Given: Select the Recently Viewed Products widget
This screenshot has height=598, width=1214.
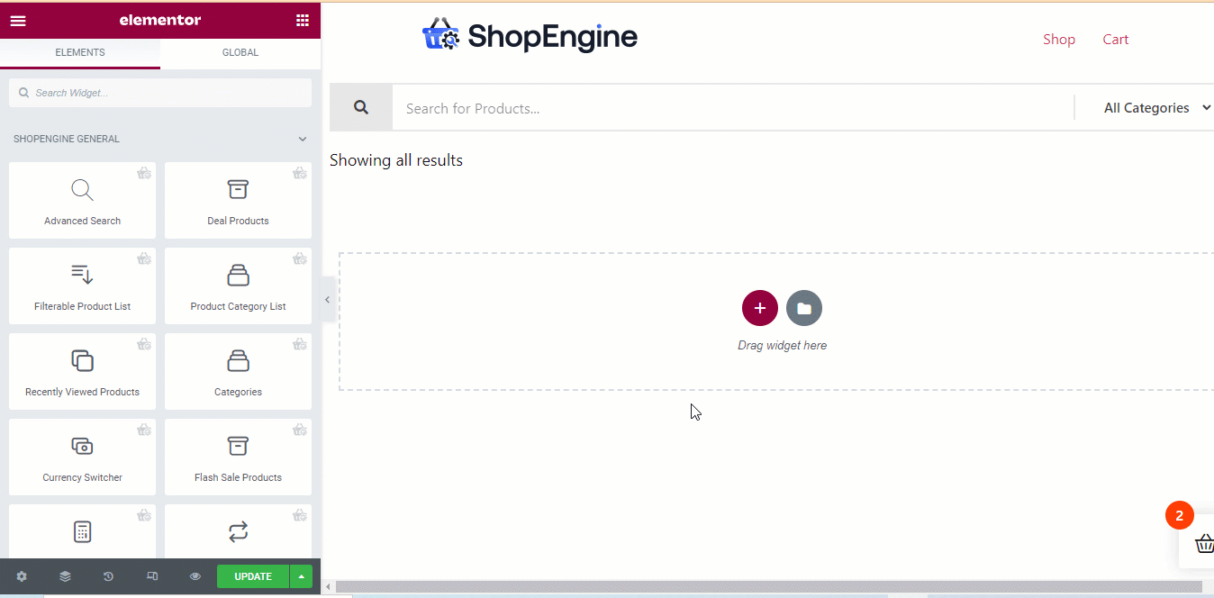Looking at the screenshot, I should 82,372.
